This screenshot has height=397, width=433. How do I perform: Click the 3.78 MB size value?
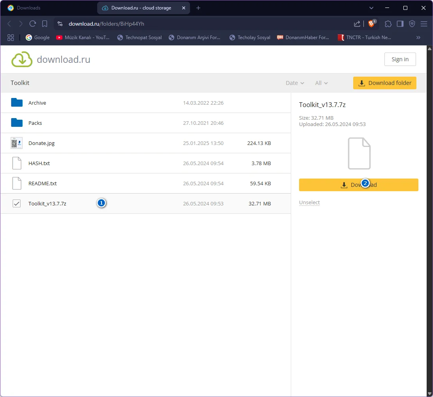[261, 163]
